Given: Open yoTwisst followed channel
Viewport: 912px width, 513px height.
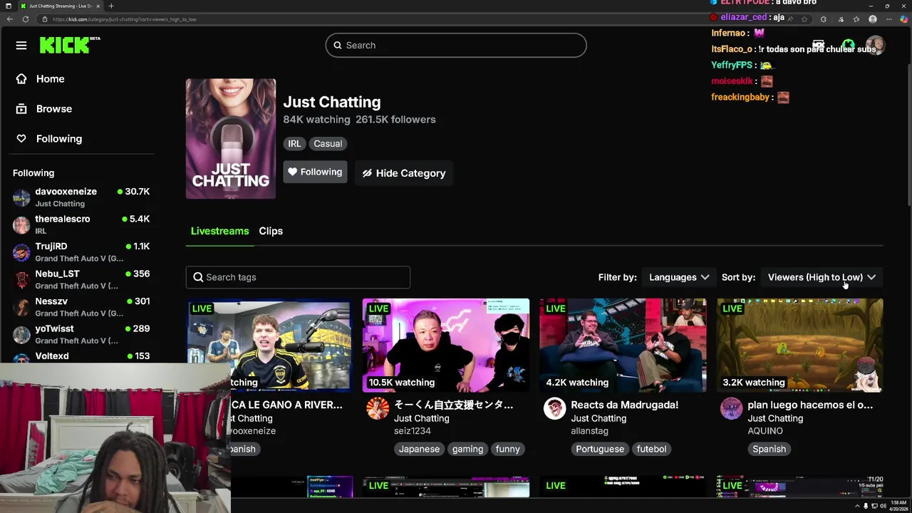Looking at the screenshot, I should (x=82, y=334).
